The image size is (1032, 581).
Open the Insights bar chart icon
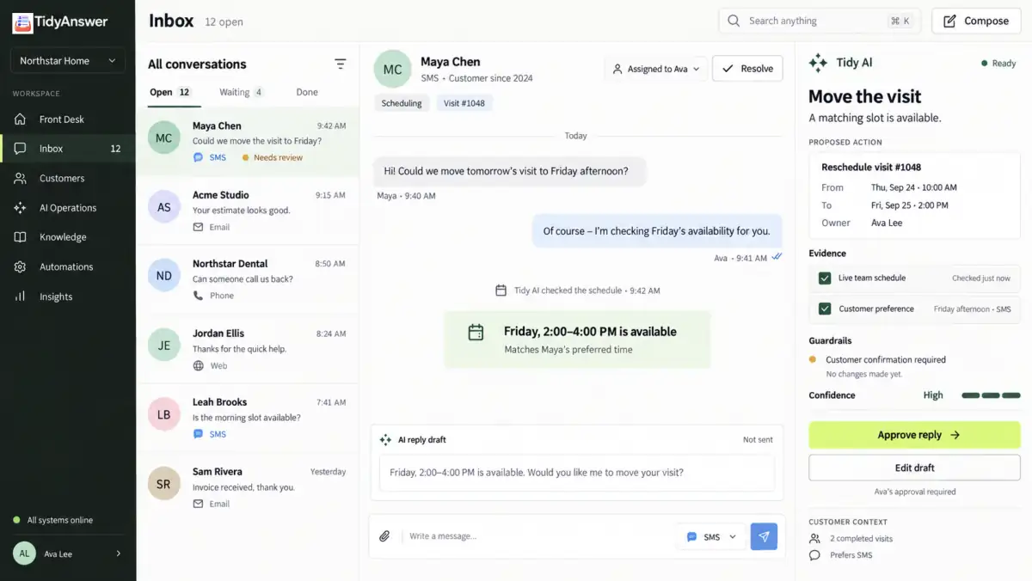pos(21,297)
